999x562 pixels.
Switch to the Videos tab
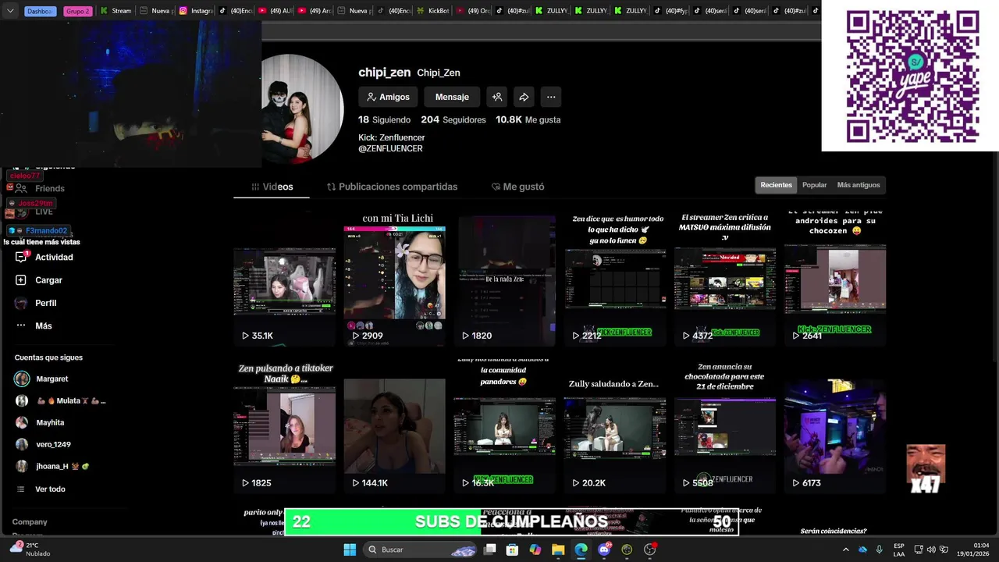(272, 187)
